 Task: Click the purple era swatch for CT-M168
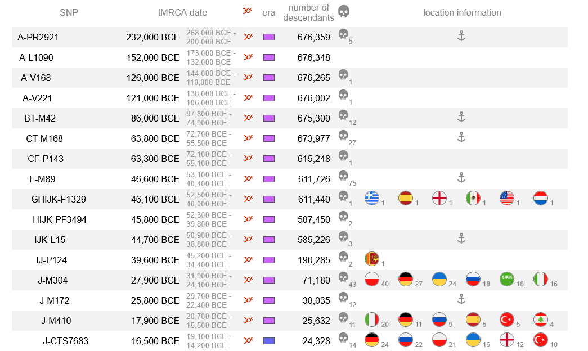click(x=269, y=138)
